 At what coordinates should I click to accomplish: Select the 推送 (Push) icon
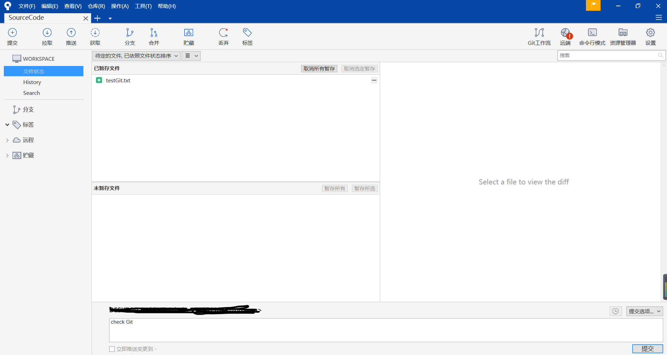pyautogui.click(x=71, y=36)
